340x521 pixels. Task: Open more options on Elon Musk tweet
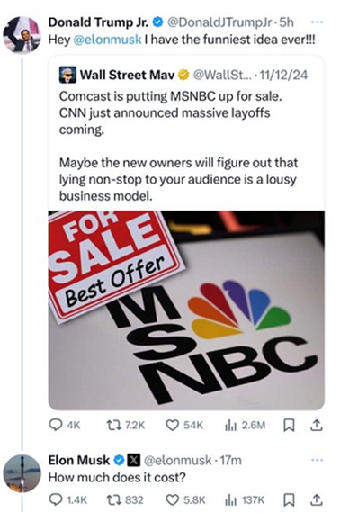(x=318, y=460)
